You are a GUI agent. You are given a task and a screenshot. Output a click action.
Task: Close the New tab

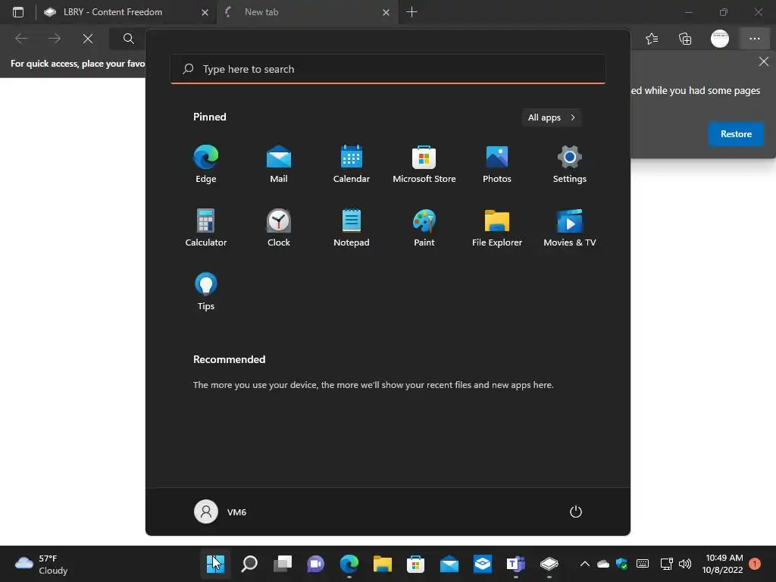386,12
